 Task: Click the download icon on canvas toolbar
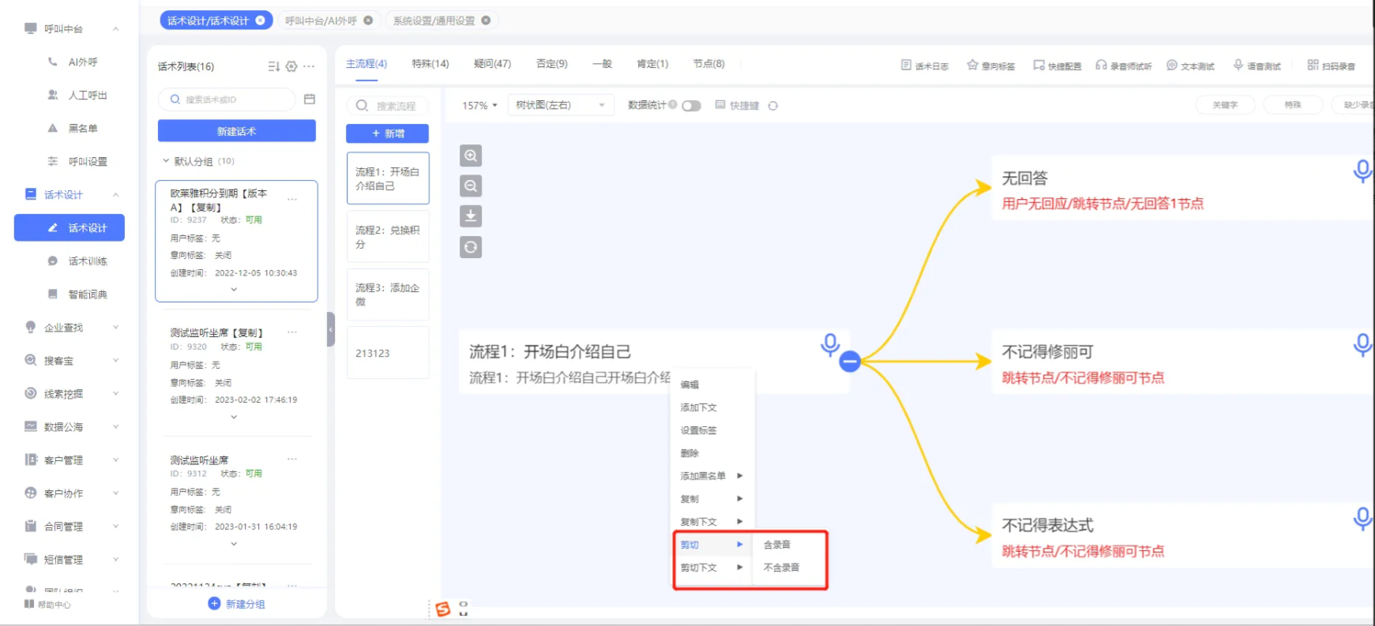pyautogui.click(x=471, y=216)
